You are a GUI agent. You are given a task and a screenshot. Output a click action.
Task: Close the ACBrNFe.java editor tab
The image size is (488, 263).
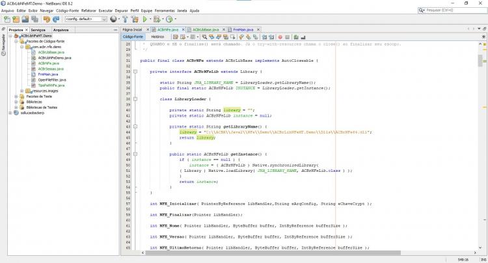183,29
